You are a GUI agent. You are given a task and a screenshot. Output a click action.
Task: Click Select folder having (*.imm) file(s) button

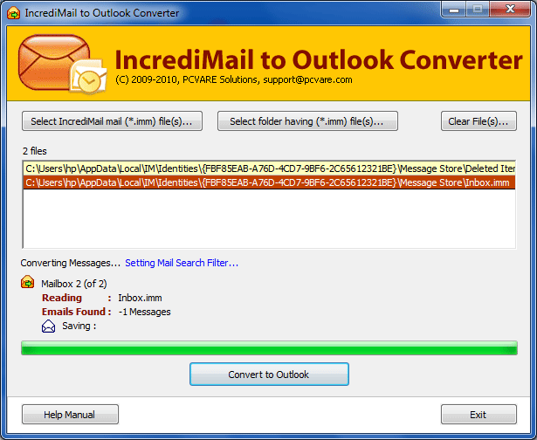click(307, 120)
